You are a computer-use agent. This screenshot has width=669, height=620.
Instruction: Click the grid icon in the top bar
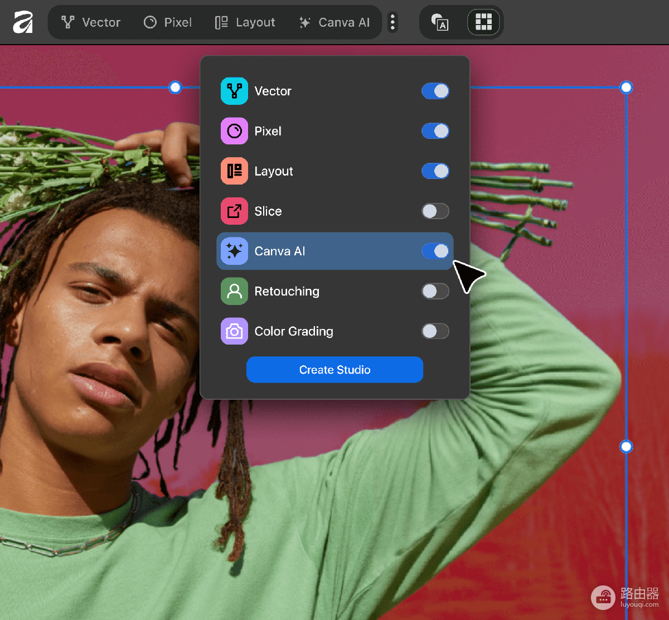click(483, 22)
